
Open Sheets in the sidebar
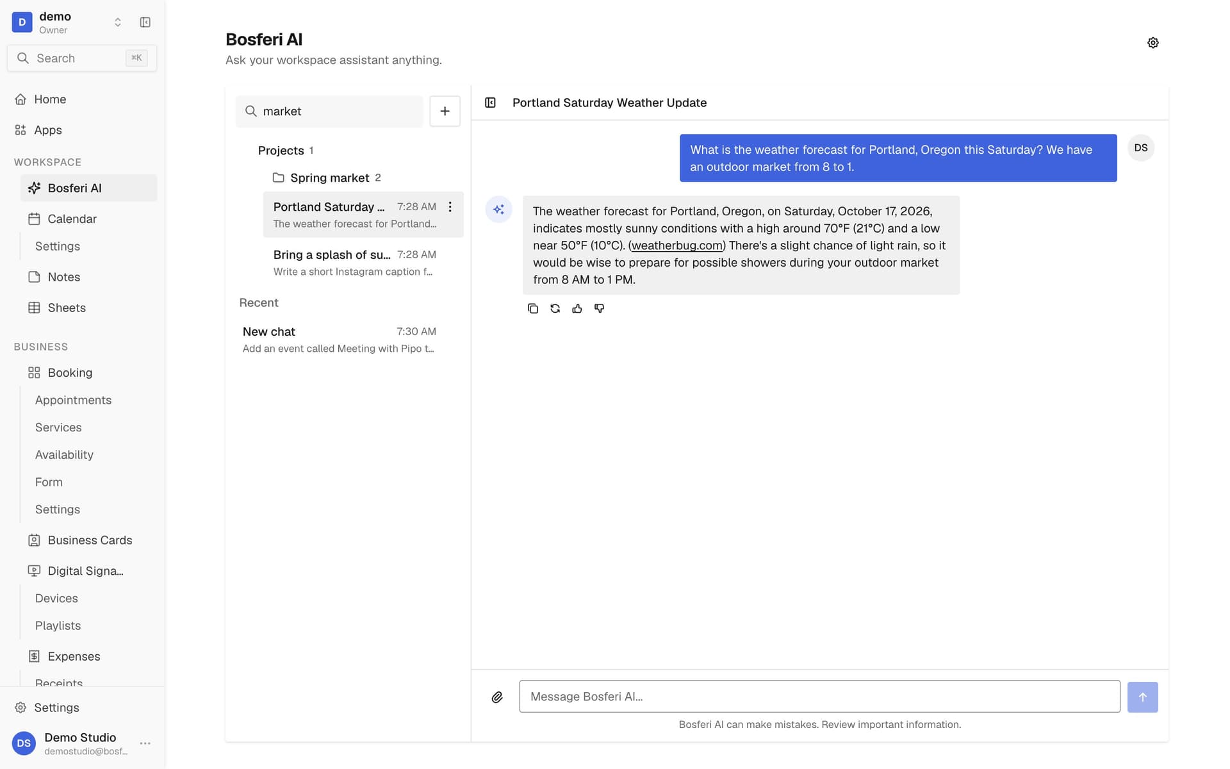pos(88,308)
